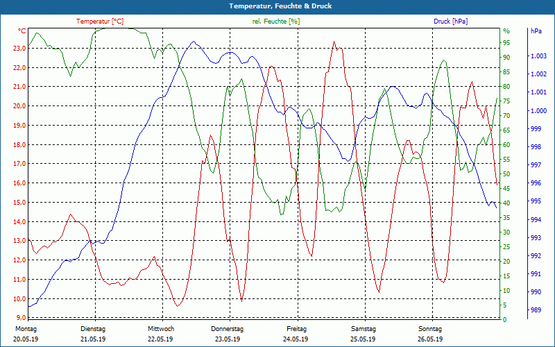Click the 'Mittwoch' day label
Image resolution: width=555 pixels, height=347 pixels.
coord(161,329)
